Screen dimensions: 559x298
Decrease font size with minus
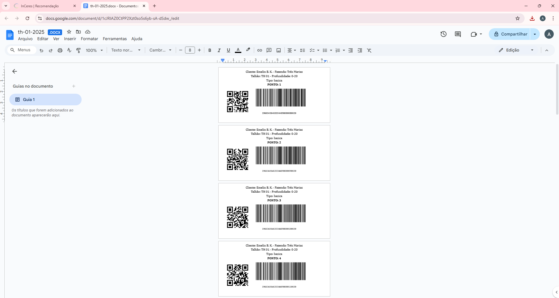181,50
